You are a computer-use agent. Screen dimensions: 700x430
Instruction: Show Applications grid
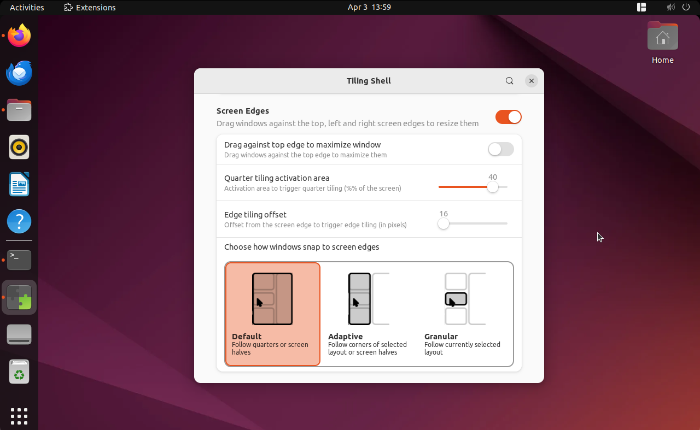(x=19, y=416)
